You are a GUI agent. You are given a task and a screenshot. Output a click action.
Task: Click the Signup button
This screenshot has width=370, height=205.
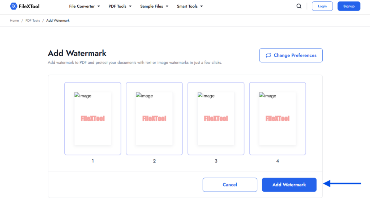tap(349, 6)
